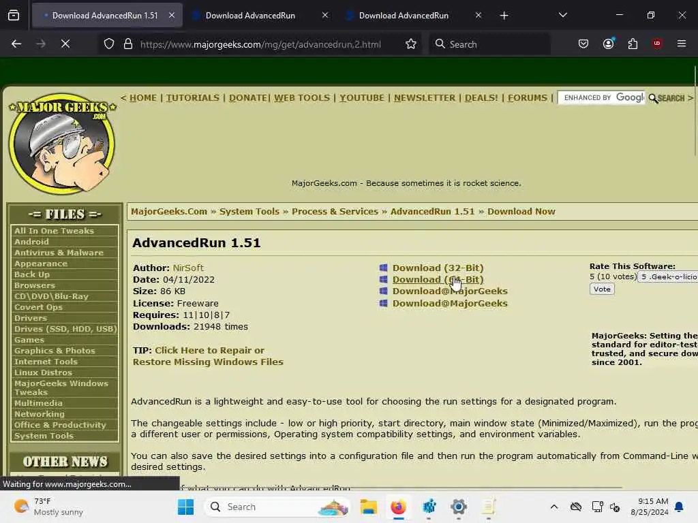698x523 pixels.
Task: Open the Windows Start menu
Action: [x=185, y=507]
